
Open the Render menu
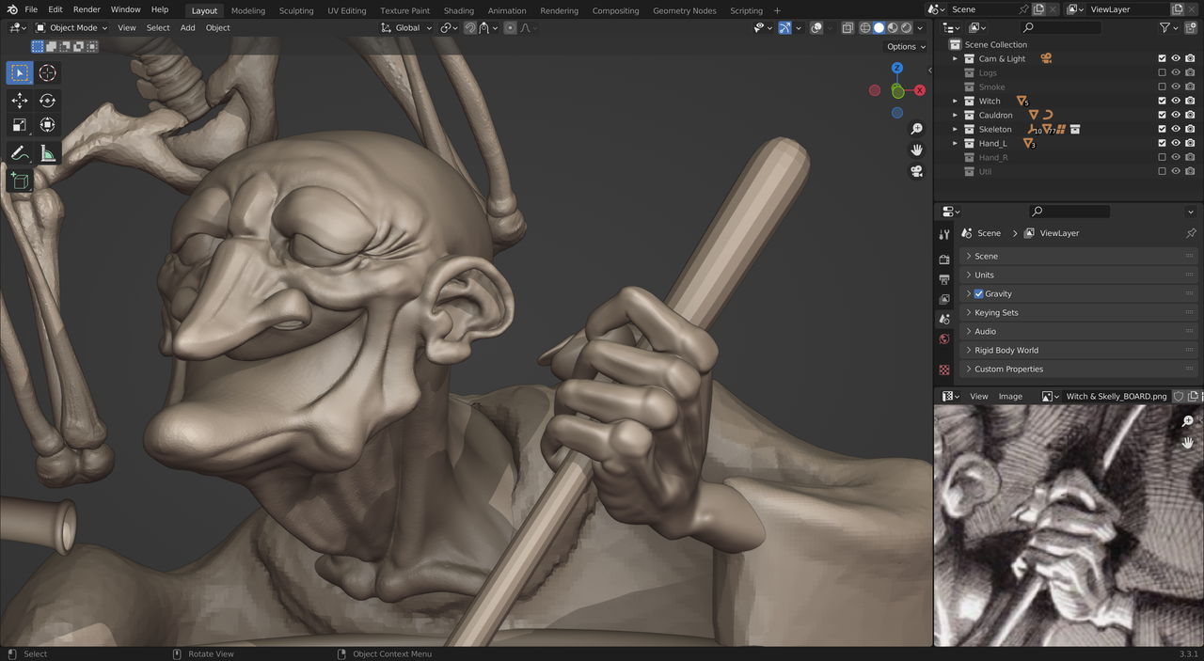click(87, 9)
